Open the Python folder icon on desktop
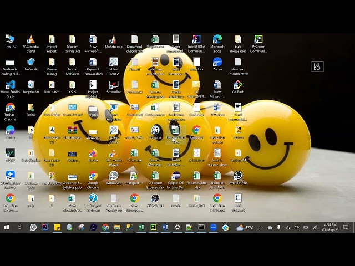355x266 pixels. [238, 132]
